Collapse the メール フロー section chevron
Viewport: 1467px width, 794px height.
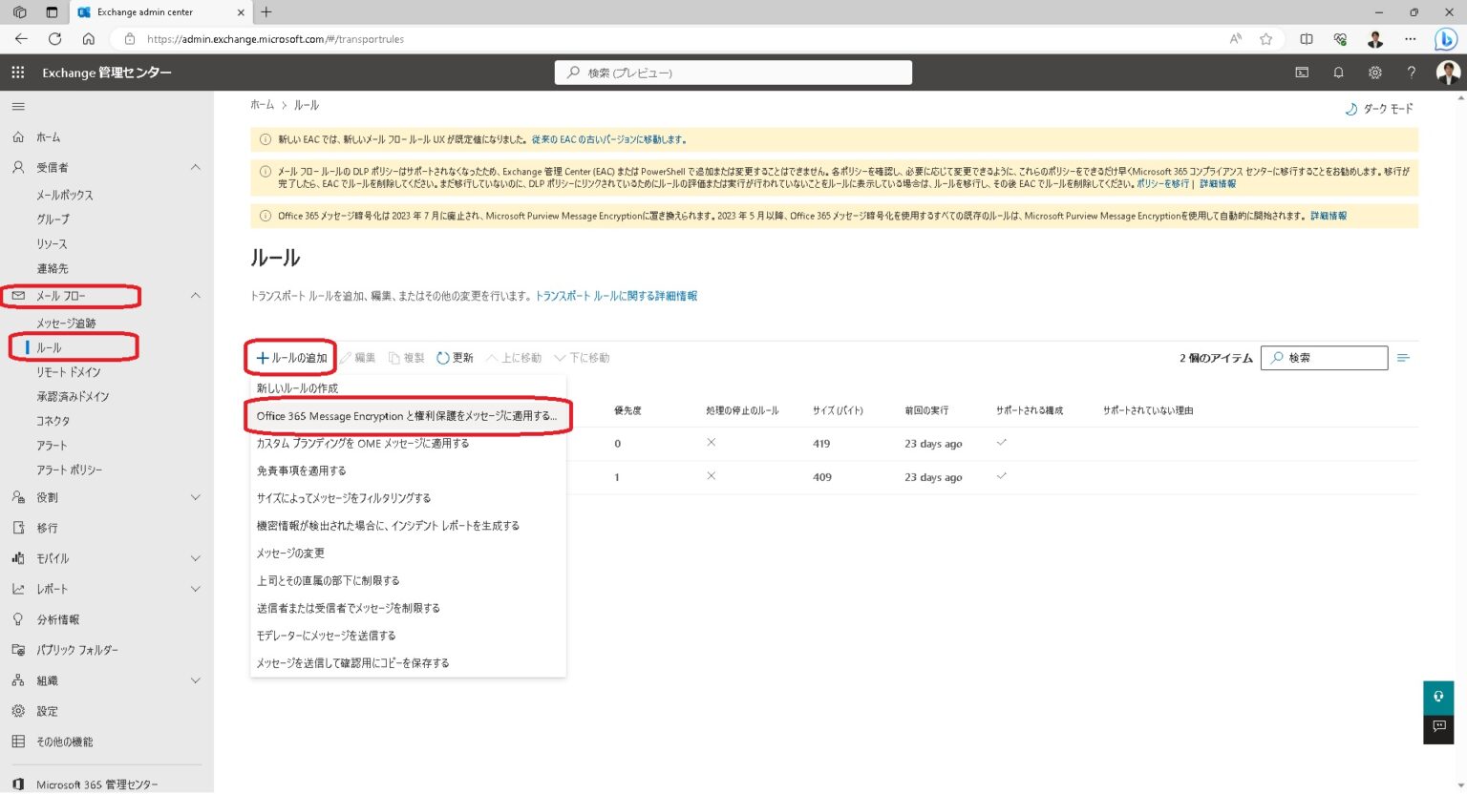coord(196,296)
